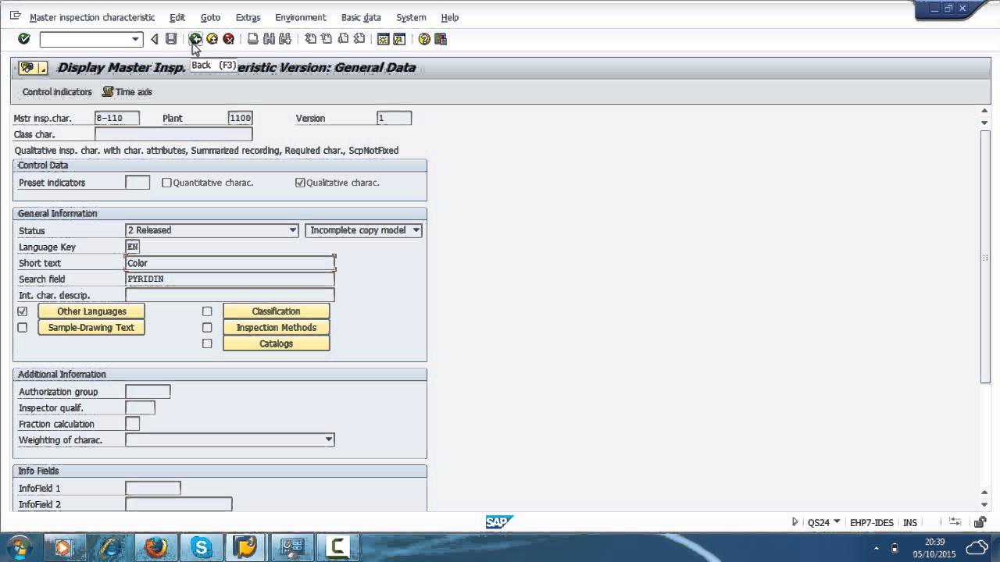The width and height of the screenshot is (1000, 562).
Task: Open the yellow Help question mark icon
Action: [424, 39]
